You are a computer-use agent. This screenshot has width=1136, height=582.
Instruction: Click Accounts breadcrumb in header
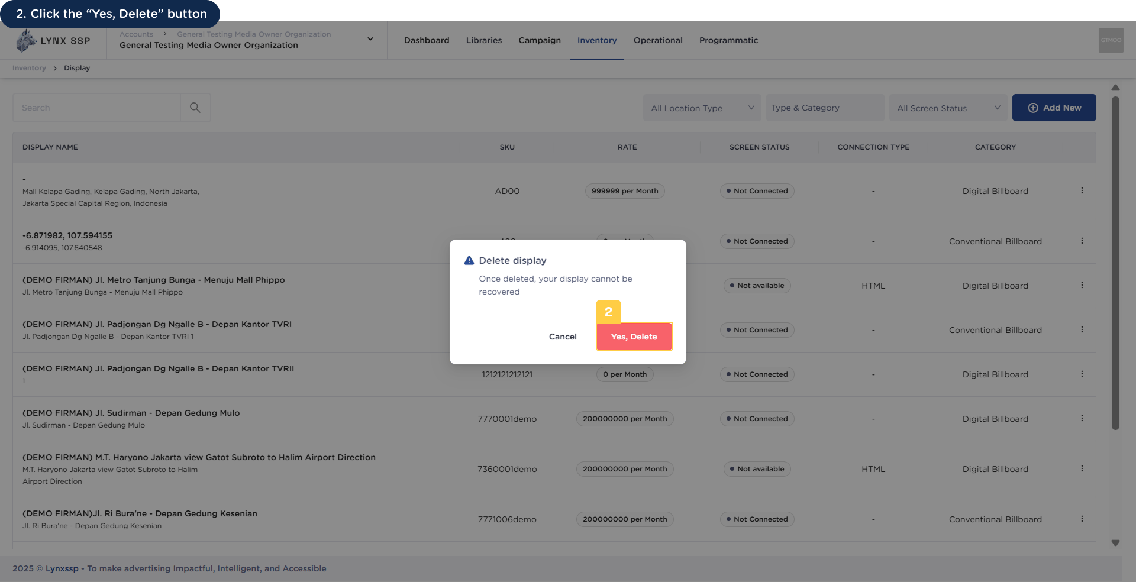136,34
